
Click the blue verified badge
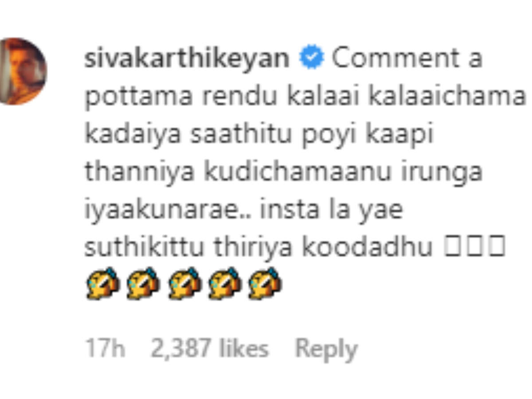pyautogui.click(x=312, y=59)
